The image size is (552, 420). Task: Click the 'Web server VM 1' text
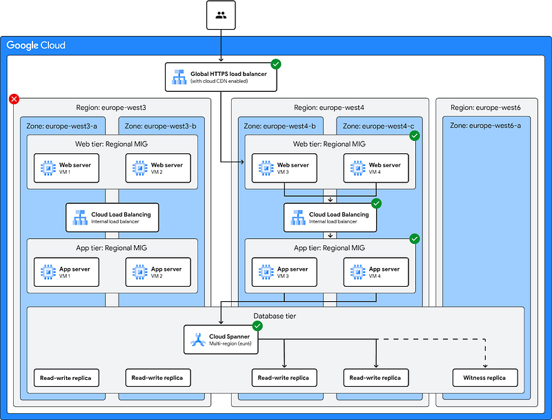(75, 168)
